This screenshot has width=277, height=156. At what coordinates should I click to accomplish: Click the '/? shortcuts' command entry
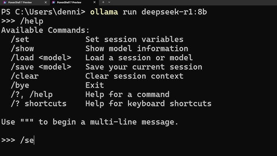click(38, 103)
